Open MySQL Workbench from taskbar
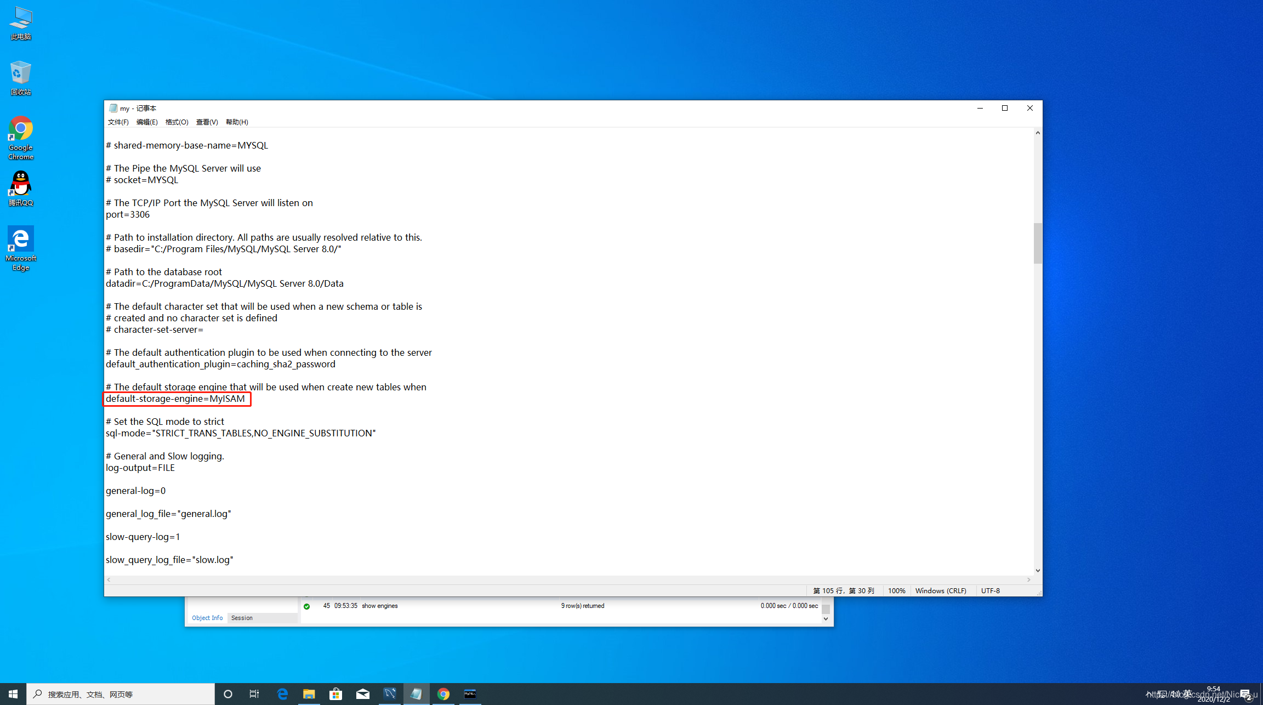Image resolution: width=1263 pixels, height=705 pixels. tap(390, 693)
